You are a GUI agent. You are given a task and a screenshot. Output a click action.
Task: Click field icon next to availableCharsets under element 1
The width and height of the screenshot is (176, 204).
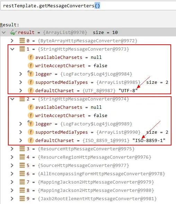click(31, 57)
